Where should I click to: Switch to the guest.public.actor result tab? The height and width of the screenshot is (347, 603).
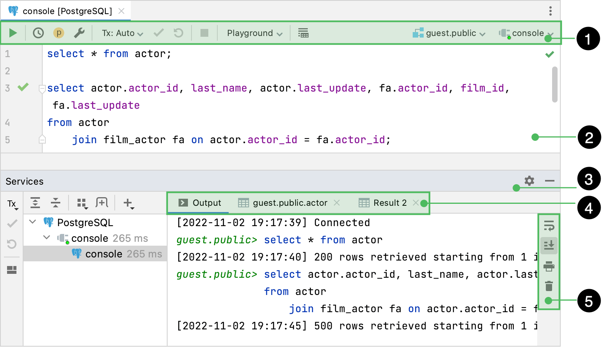(x=290, y=203)
